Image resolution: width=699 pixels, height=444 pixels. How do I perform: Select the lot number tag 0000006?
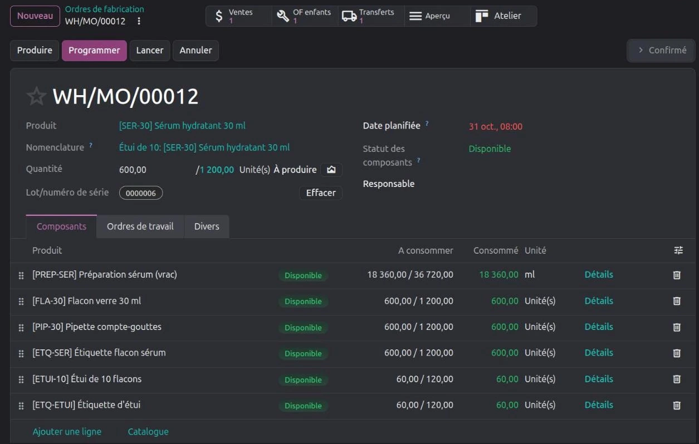click(x=141, y=193)
